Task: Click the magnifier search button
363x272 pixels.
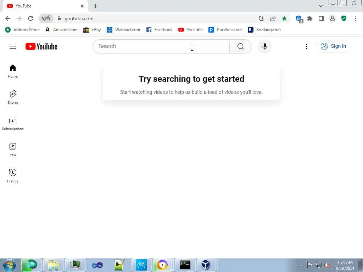Action: pos(241,46)
